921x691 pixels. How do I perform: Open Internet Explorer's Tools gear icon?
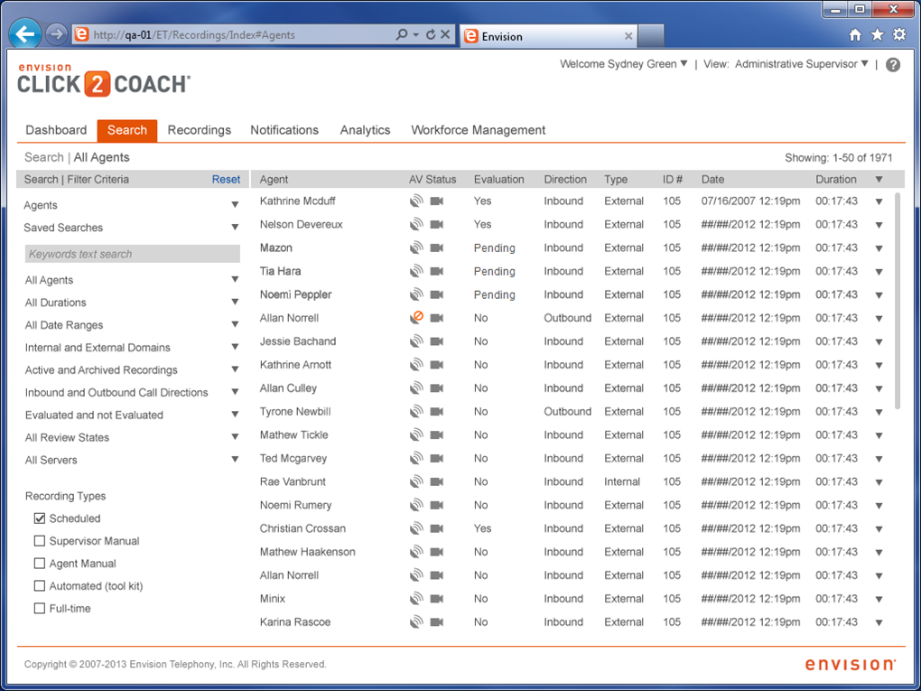coord(899,34)
